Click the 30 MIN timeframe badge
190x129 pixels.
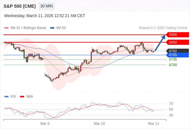point(46,6)
